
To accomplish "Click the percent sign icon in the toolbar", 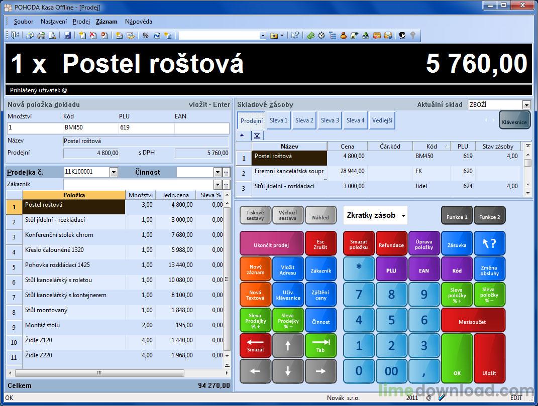I will pos(145,36).
